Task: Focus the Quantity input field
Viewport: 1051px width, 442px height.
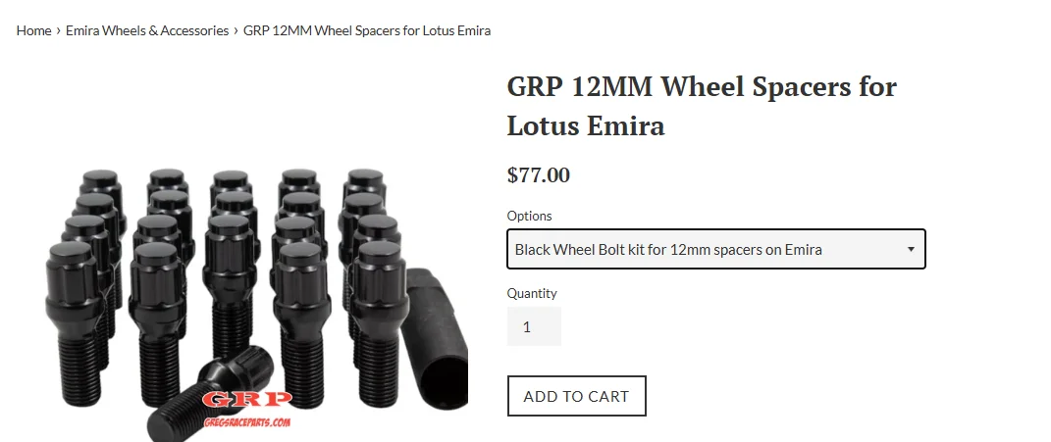Action: pos(534,326)
